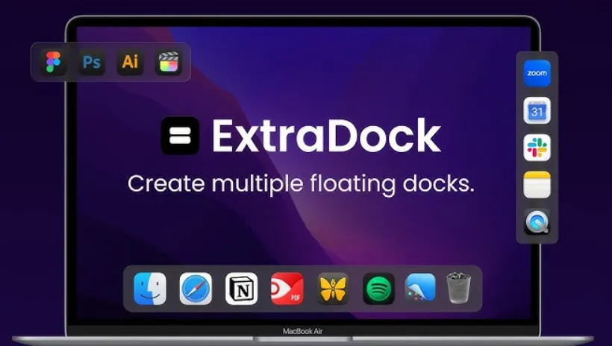Launch QuickTime Player from the side dock

pyautogui.click(x=537, y=222)
